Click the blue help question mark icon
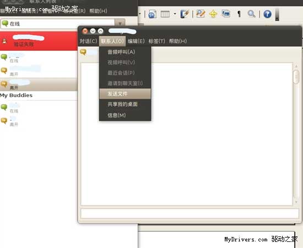The width and height of the screenshot is (303, 248). tap(267, 14)
